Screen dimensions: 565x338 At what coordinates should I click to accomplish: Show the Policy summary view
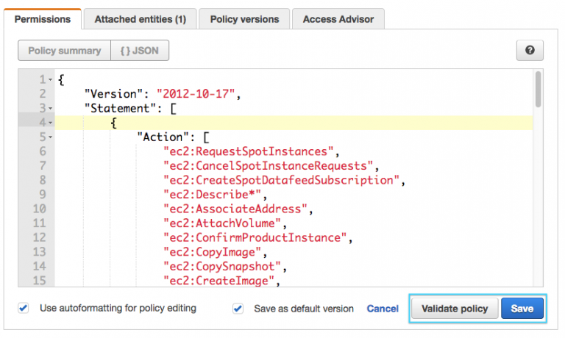(x=65, y=51)
